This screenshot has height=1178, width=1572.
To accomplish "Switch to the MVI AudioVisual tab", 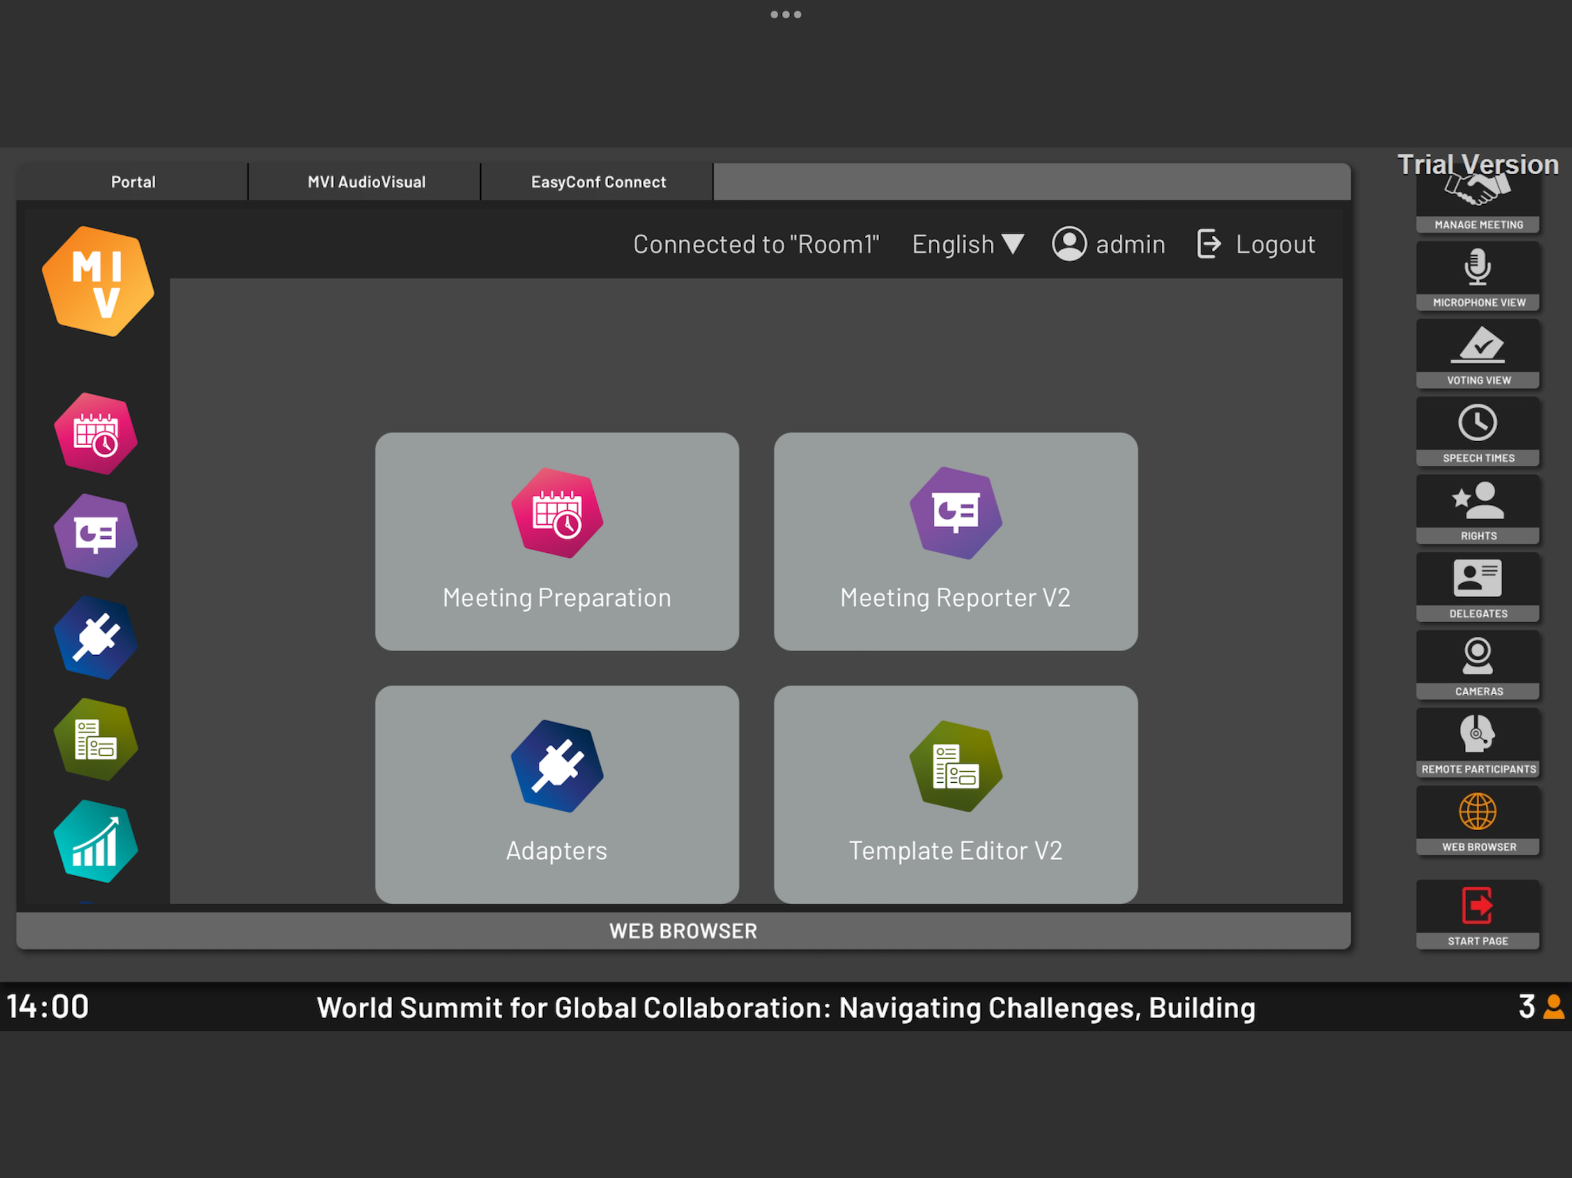I will (x=366, y=182).
